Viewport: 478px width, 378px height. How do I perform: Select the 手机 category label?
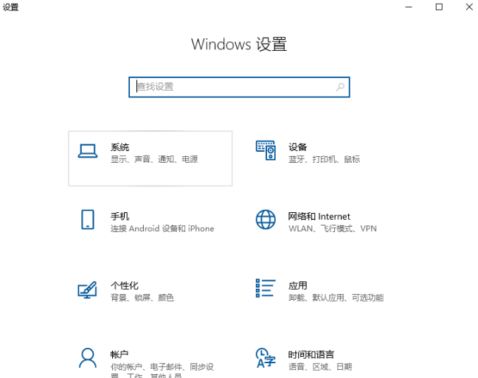tap(119, 217)
